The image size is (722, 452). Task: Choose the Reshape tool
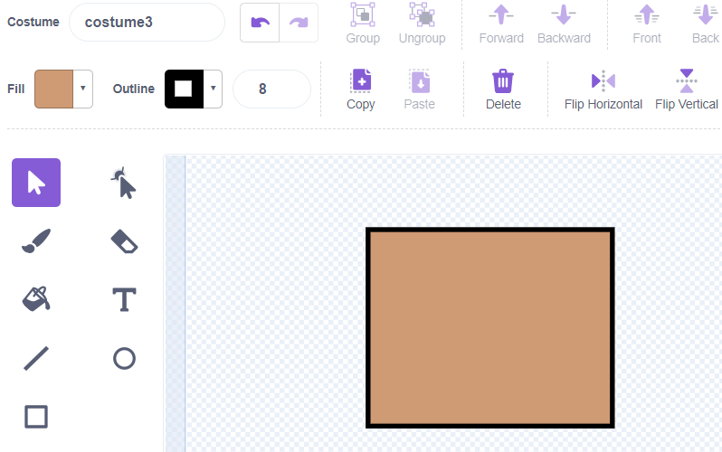click(x=123, y=183)
